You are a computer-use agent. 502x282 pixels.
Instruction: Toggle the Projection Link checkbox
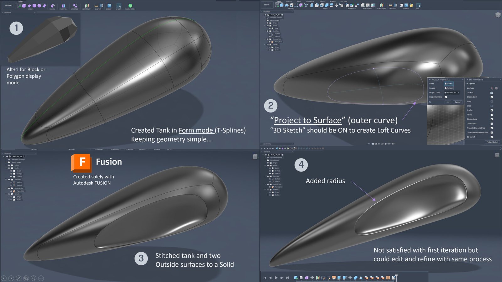(x=446, y=97)
